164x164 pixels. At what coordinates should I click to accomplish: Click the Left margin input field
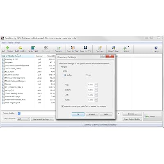(91, 95)
